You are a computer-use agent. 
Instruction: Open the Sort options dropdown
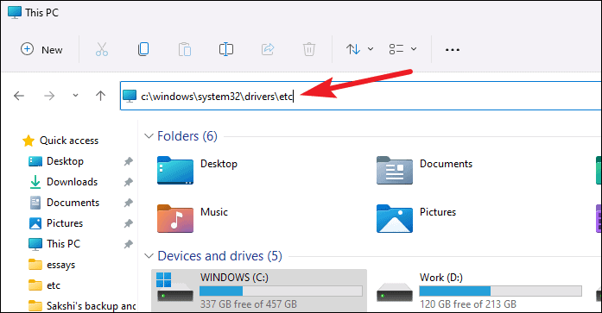[x=360, y=49]
